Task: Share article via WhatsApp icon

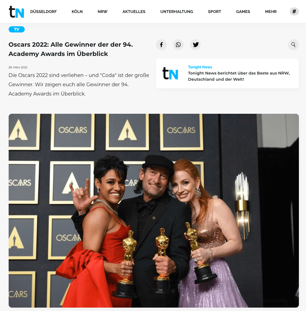Action: pos(178,45)
